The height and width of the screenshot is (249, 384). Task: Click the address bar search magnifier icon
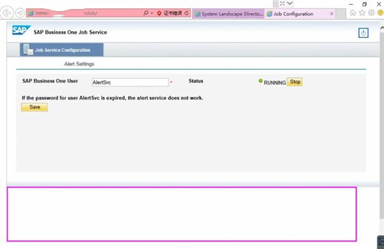pos(146,13)
